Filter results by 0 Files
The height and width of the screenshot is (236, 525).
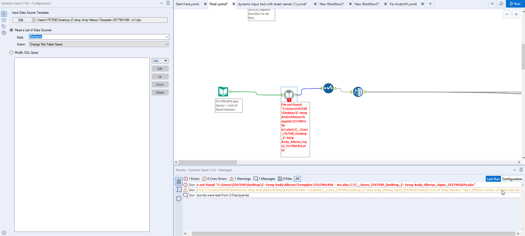click(x=285, y=179)
